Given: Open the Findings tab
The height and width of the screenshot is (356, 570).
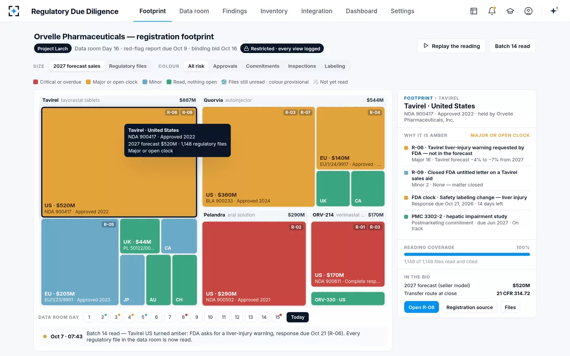Looking at the screenshot, I should click(x=235, y=11).
